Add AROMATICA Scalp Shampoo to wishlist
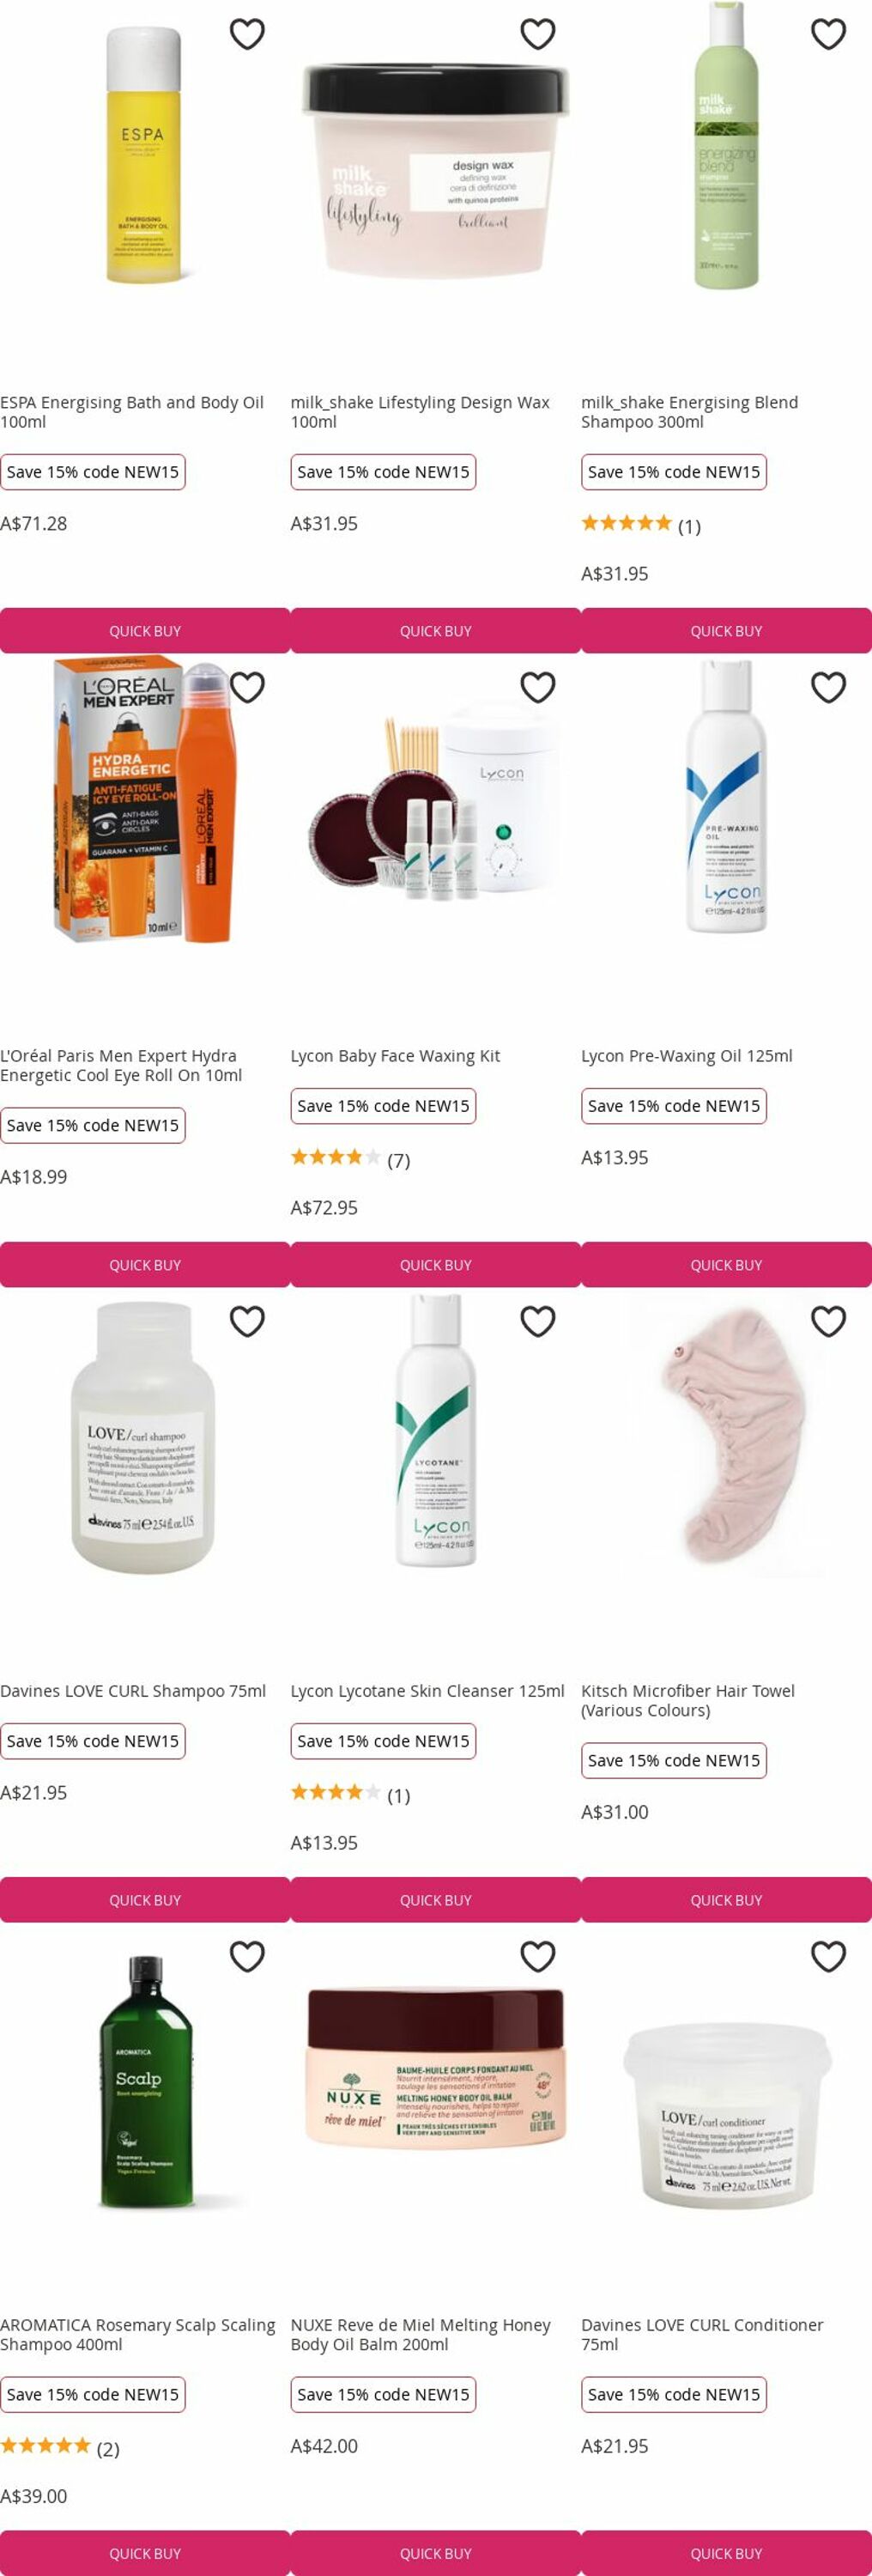 pos(247,1956)
